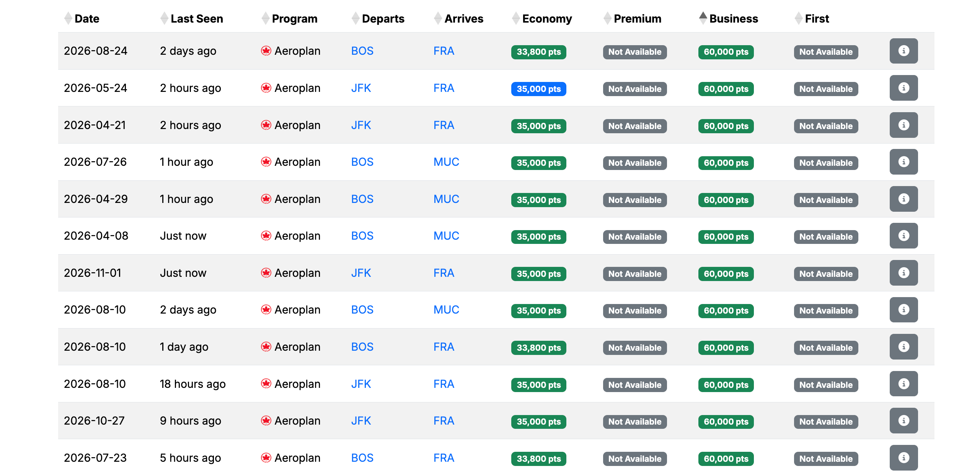Click the 60,000 pts Business badge on the 2026-04-21 row

click(x=725, y=126)
